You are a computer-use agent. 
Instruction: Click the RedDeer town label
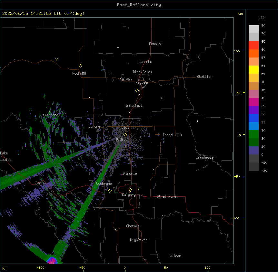coord(142,83)
